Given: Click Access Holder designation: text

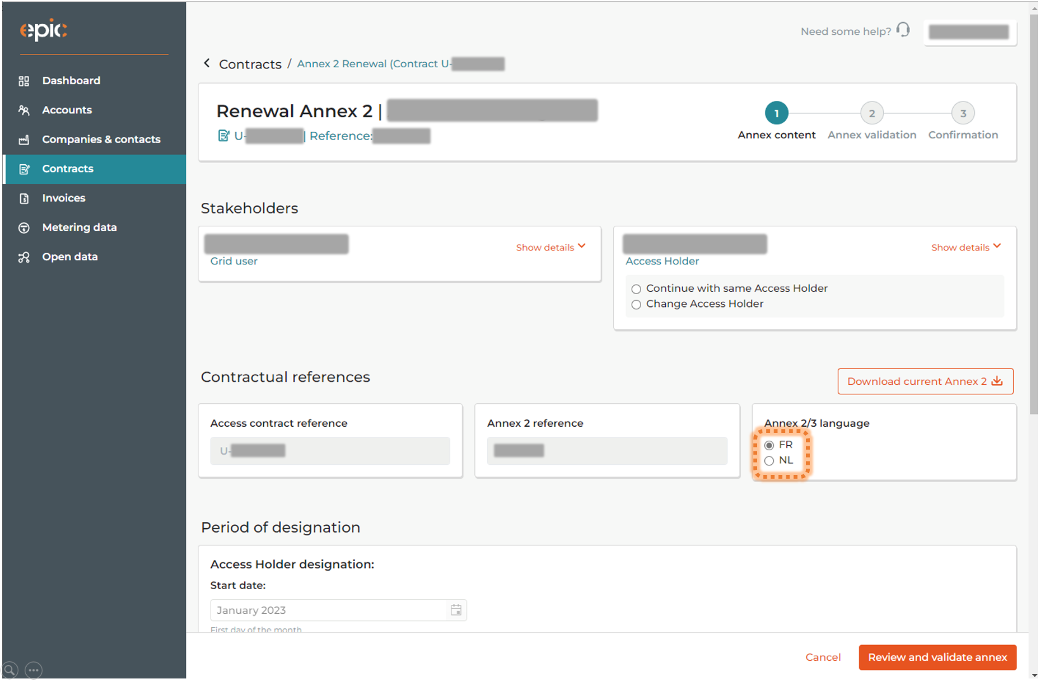Looking at the screenshot, I should click(292, 564).
